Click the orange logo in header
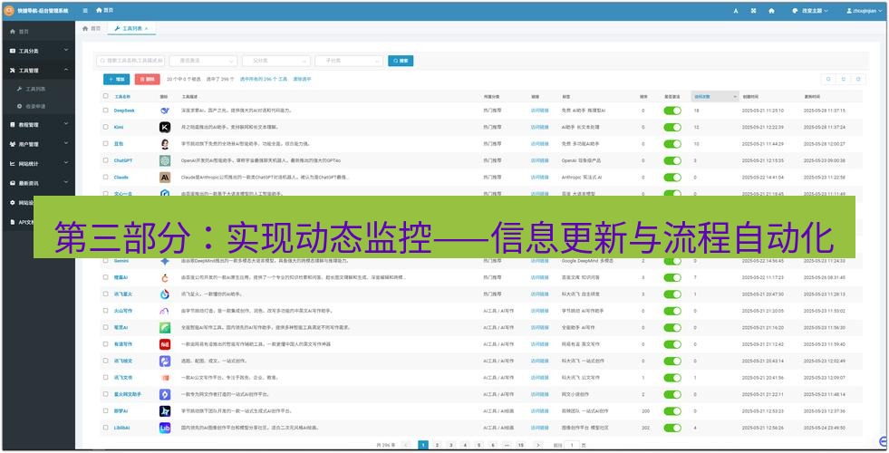 8,10
